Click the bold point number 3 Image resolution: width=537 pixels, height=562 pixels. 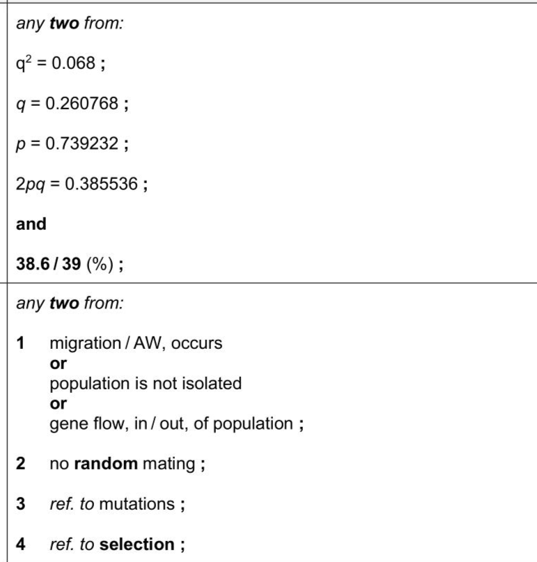(x=22, y=483)
